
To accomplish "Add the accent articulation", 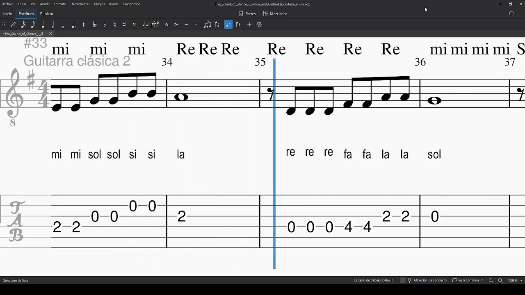I will 176,25.
